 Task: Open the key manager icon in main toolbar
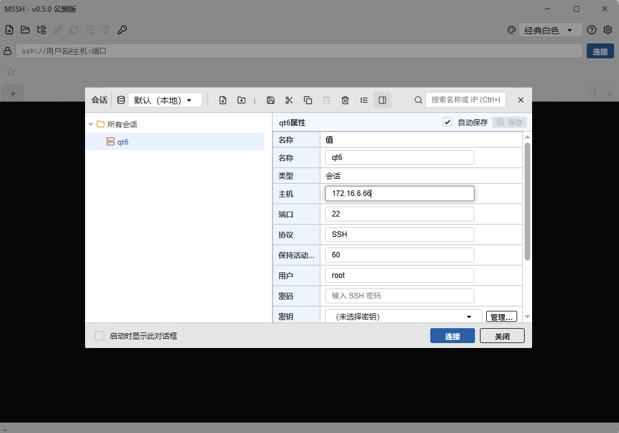(x=122, y=30)
